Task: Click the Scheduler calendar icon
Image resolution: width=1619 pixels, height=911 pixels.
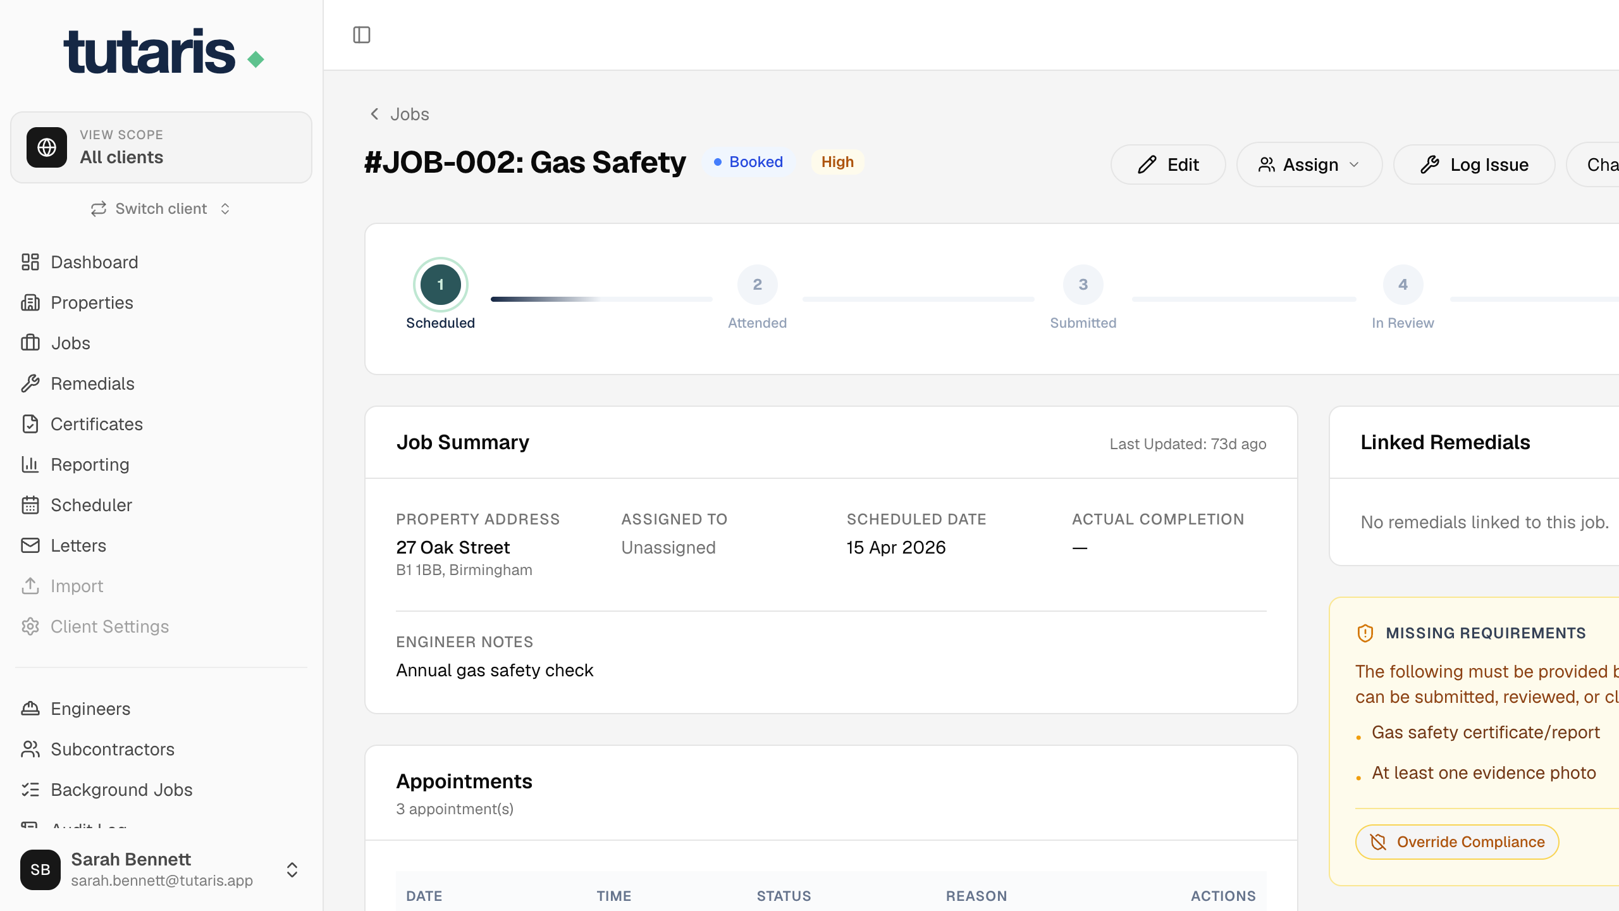Action: tap(30, 505)
